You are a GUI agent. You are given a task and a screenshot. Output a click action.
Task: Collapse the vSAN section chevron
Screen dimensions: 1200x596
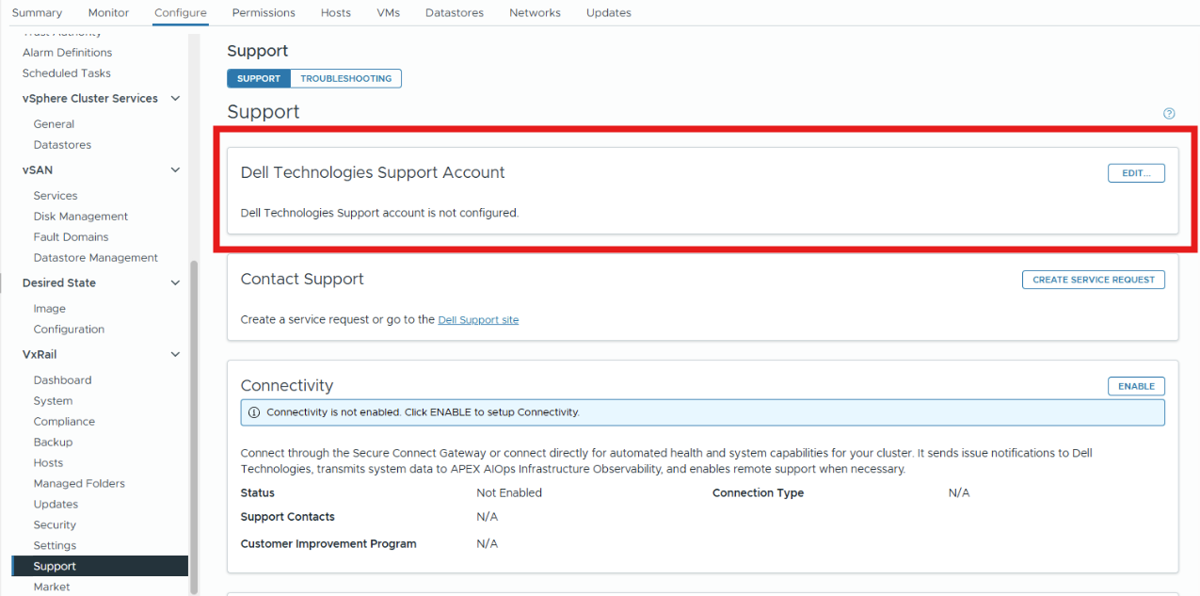click(175, 170)
